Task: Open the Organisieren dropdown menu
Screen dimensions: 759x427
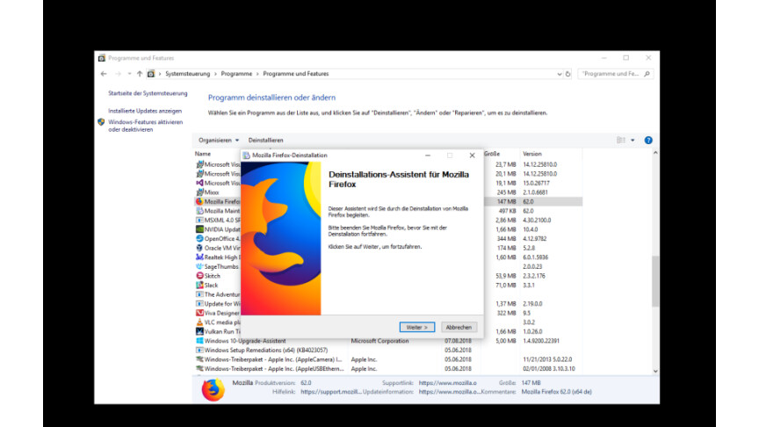Action: (219, 140)
